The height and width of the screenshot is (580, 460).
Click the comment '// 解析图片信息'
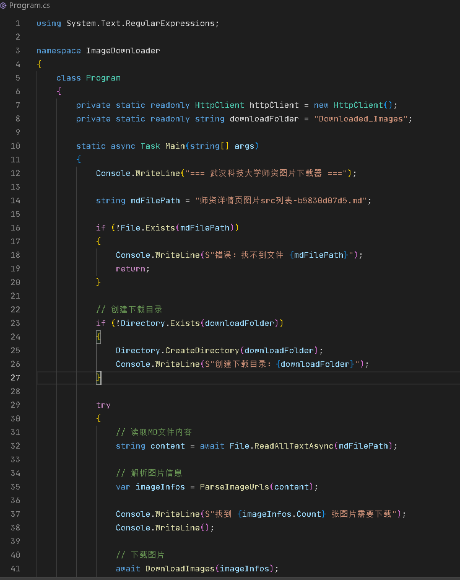[x=149, y=473]
